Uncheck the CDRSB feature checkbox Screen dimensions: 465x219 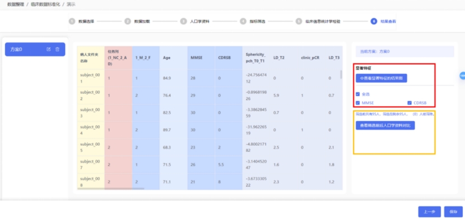pos(410,103)
